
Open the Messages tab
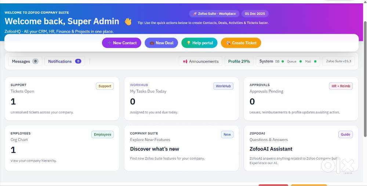coord(25,61)
